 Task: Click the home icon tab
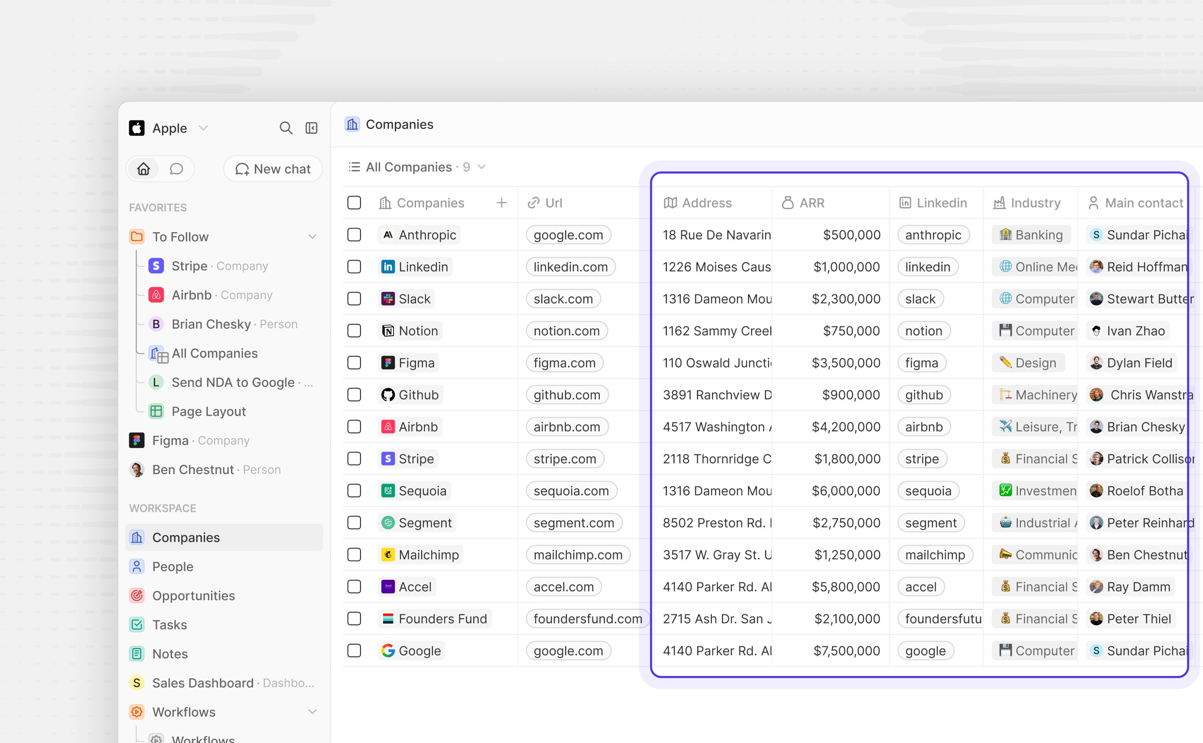(x=143, y=169)
